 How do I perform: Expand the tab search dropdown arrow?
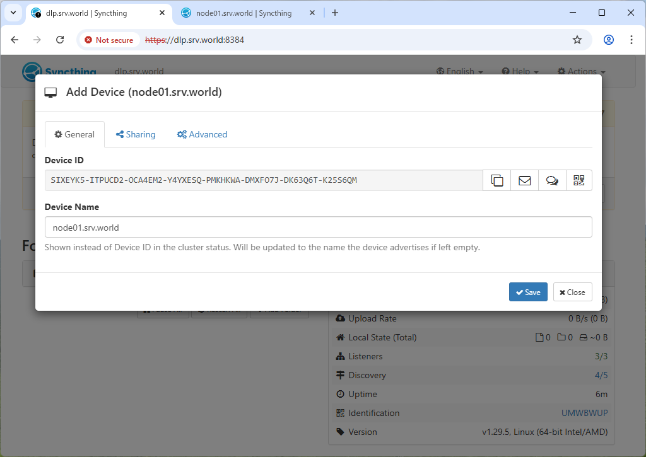click(x=13, y=13)
